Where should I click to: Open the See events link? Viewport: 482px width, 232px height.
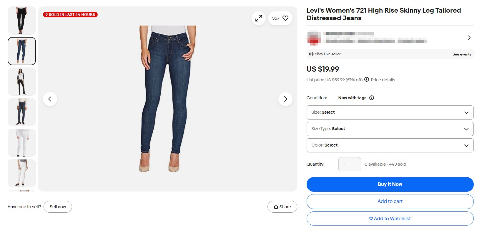coord(461,54)
